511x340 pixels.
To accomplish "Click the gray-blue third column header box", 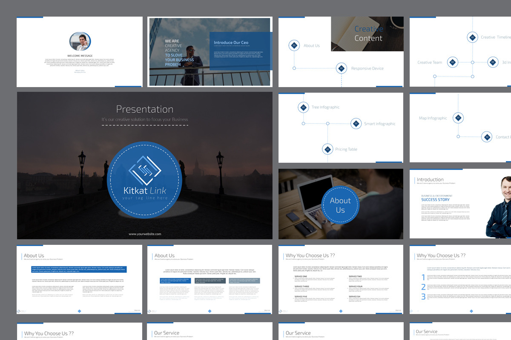I will coord(244,281).
